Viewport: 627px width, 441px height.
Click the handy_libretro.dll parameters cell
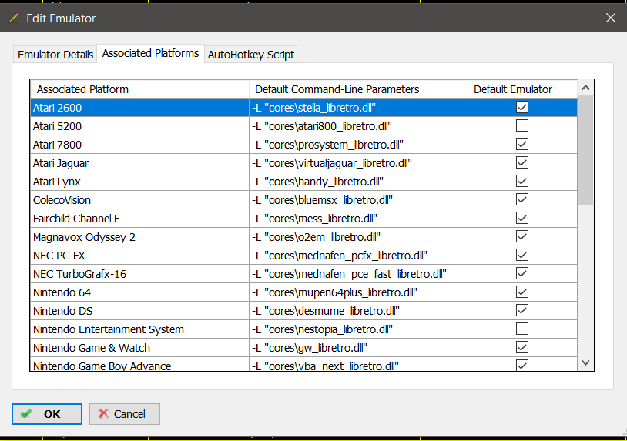358,182
